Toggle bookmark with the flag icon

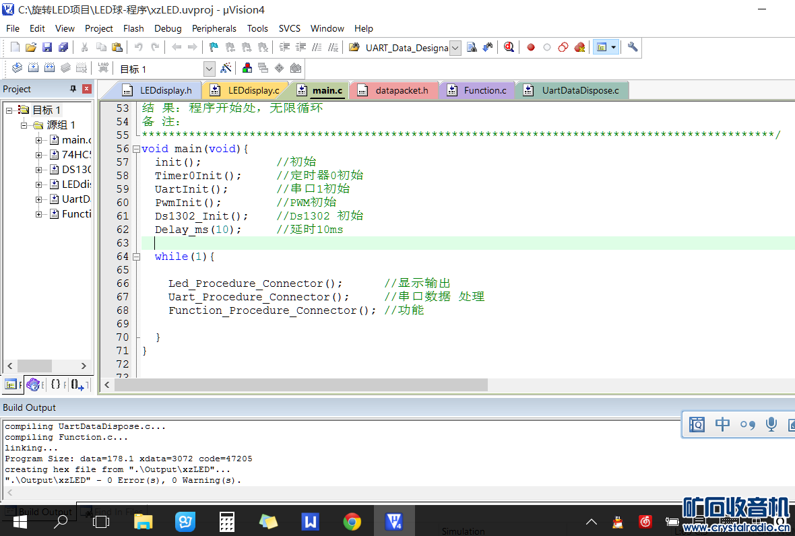214,47
